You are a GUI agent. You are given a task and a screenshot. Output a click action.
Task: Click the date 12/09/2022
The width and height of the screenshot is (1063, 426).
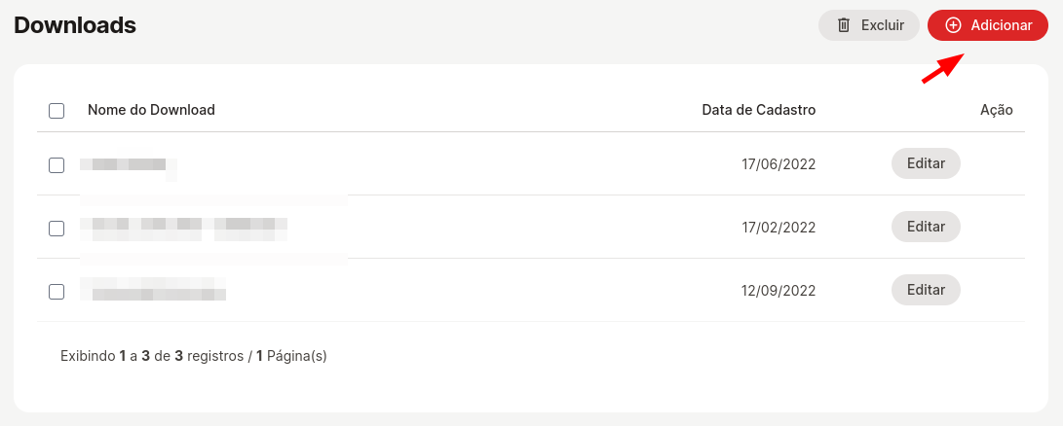point(778,291)
